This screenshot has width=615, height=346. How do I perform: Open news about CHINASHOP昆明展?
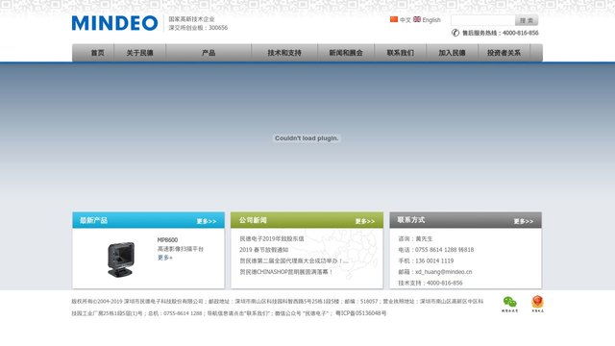[286, 271]
